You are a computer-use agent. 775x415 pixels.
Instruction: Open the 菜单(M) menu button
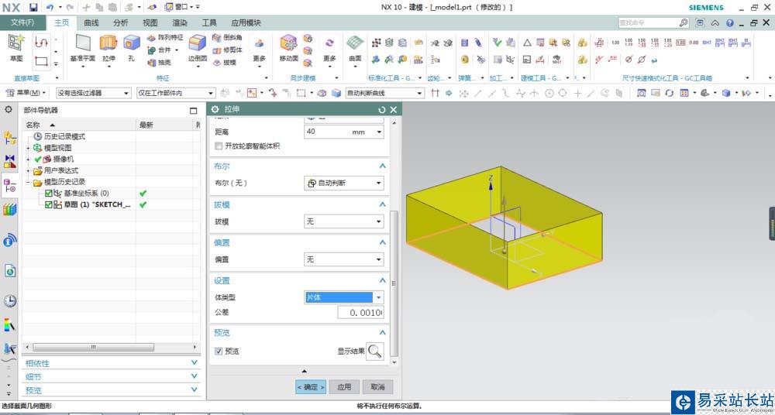[x=26, y=93]
